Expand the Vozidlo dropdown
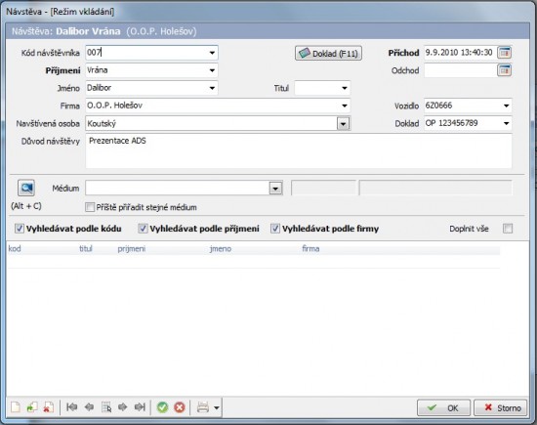Image resolution: width=537 pixels, height=425 pixels. (506, 106)
